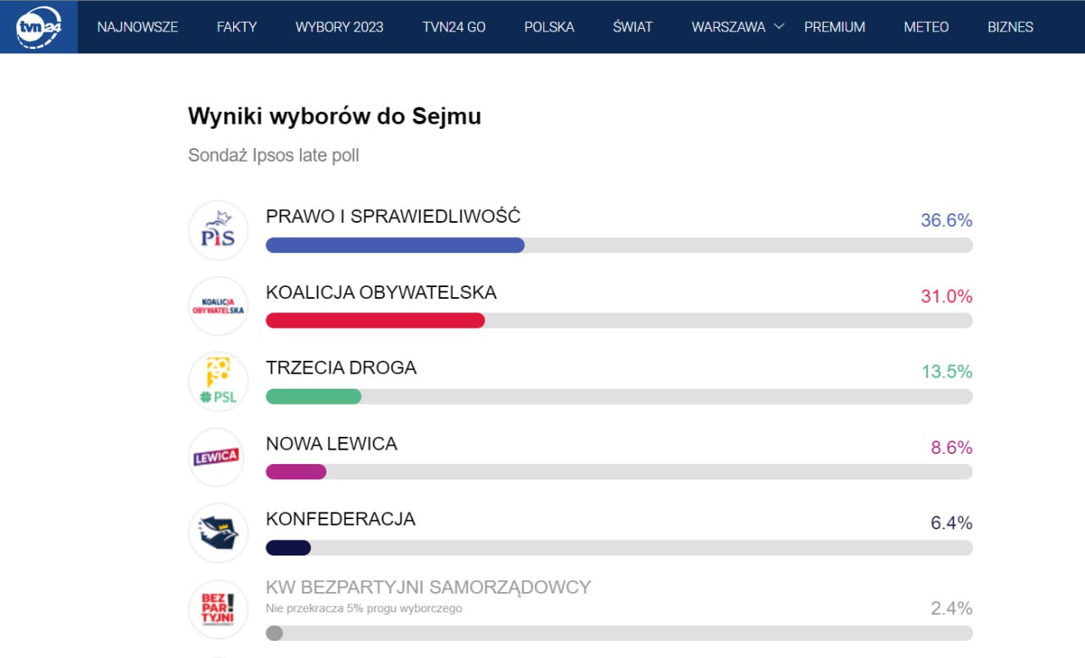Open the Polska news section
The width and height of the screenshot is (1085, 658).
tap(549, 27)
